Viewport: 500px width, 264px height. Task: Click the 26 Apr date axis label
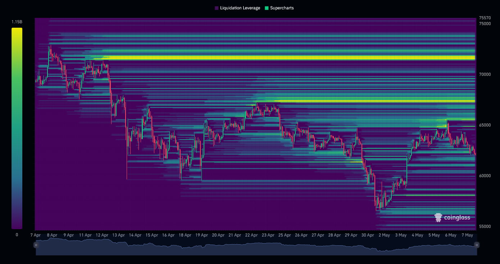click(x=301, y=235)
